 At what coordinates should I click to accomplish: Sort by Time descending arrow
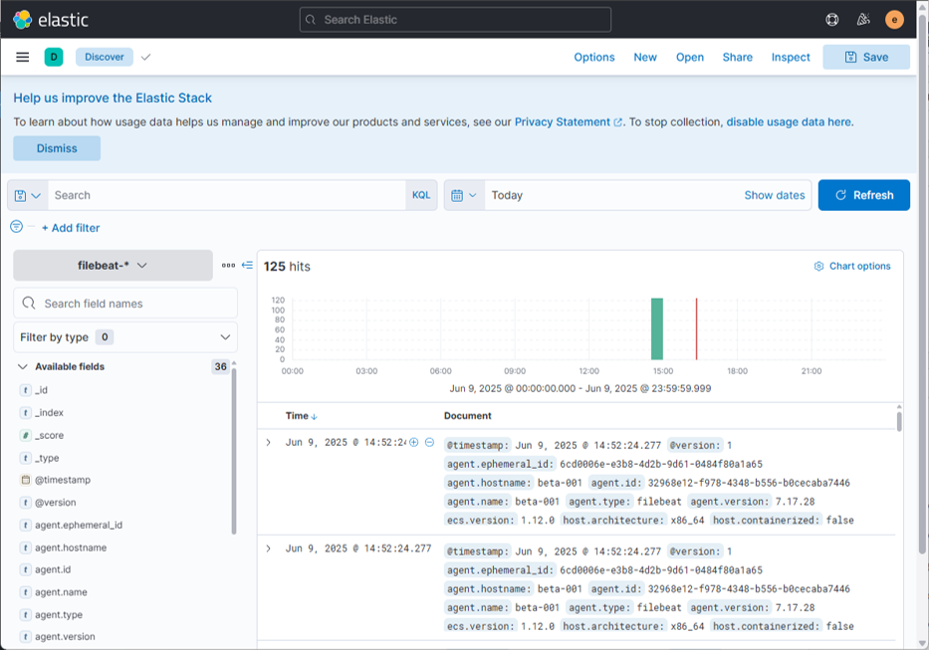pyautogui.click(x=314, y=416)
